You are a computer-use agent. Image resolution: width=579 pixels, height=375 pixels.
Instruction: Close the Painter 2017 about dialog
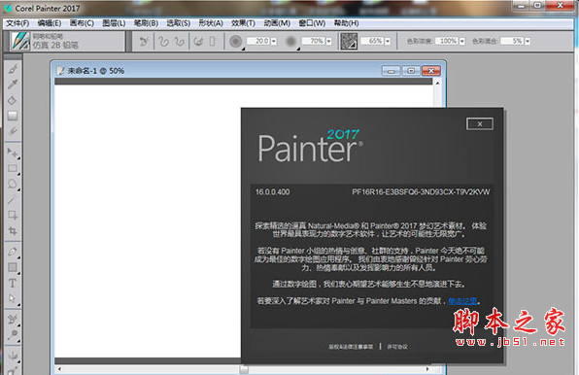[x=480, y=124]
